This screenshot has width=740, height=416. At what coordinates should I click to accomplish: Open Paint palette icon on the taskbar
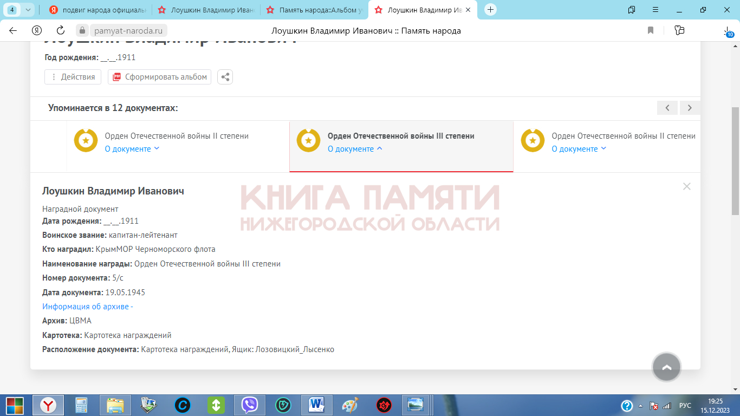[350, 405]
